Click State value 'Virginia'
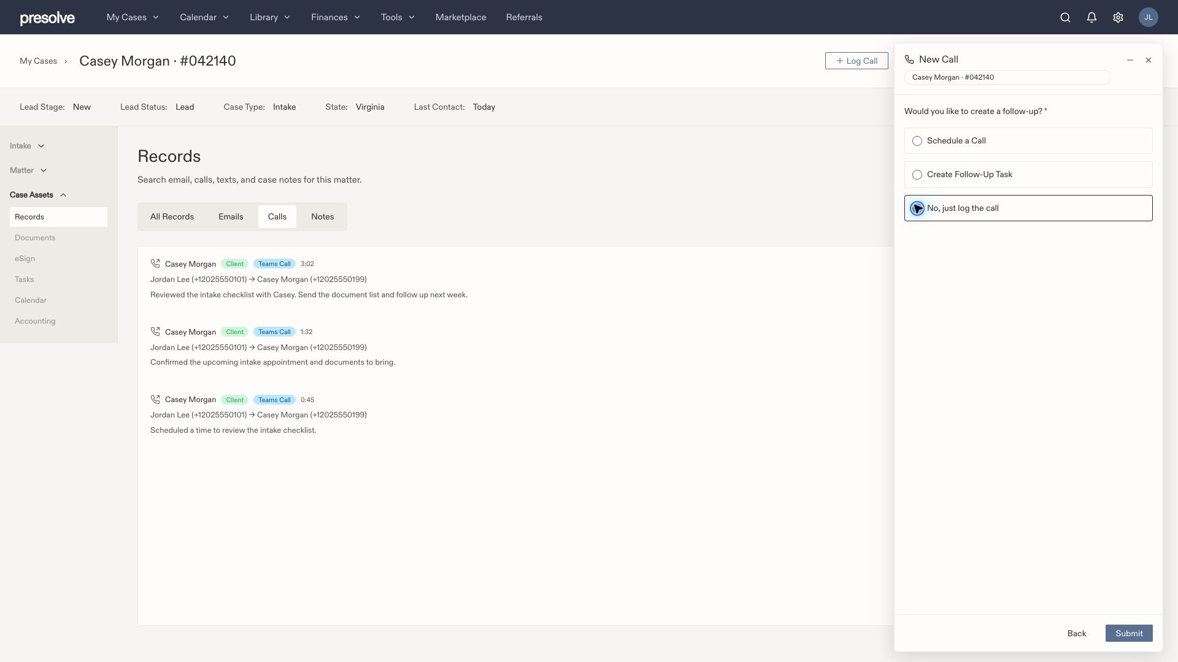The image size is (1178, 662). (370, 107)
